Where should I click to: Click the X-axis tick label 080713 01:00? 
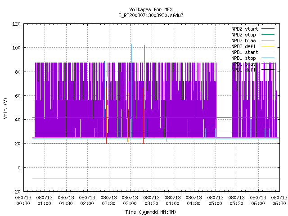44,201
